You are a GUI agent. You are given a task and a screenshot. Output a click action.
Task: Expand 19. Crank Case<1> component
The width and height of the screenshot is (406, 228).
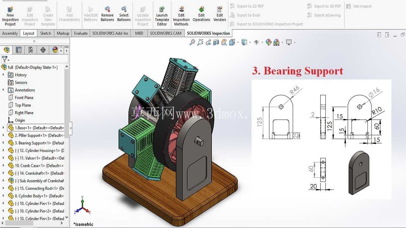[3, 166]
